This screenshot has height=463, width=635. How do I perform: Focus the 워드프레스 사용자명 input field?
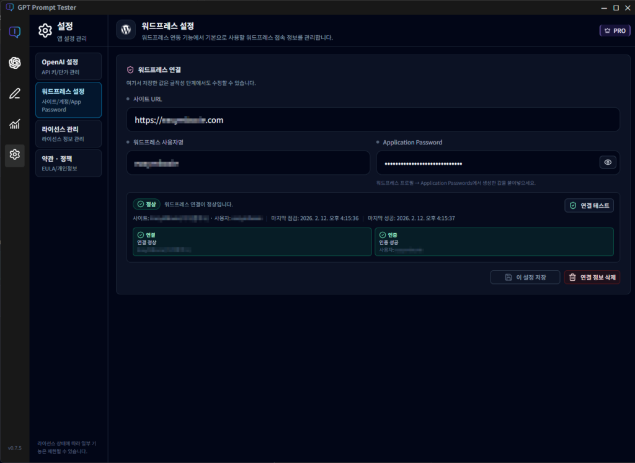point(248,163)
